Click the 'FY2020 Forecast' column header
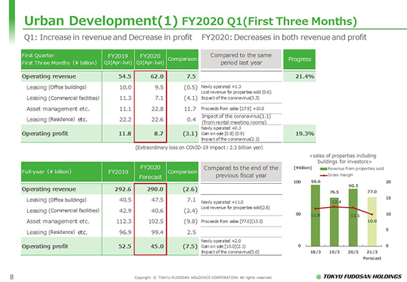407x282 pixels. (150, 172)
